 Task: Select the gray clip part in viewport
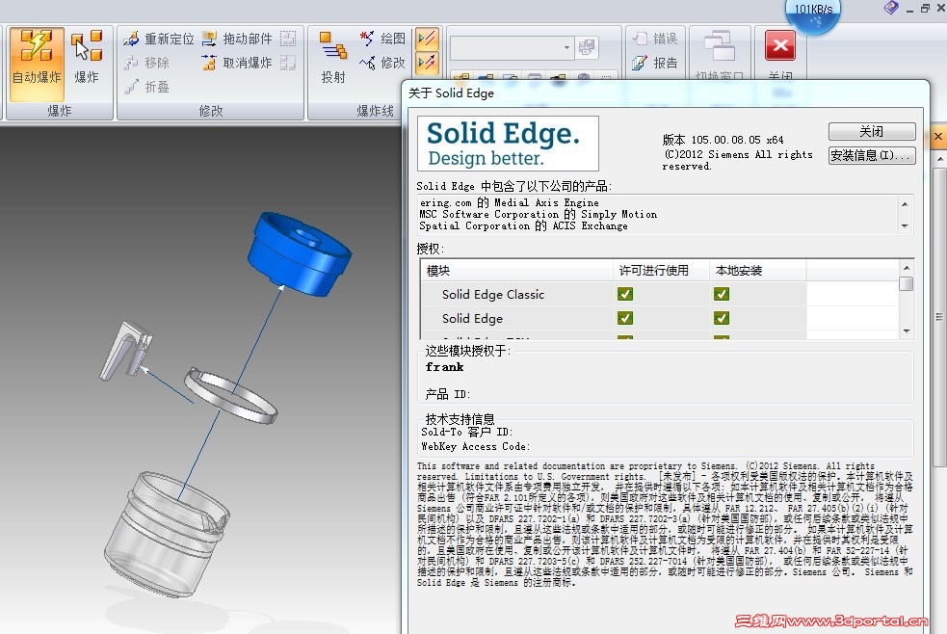125,351
